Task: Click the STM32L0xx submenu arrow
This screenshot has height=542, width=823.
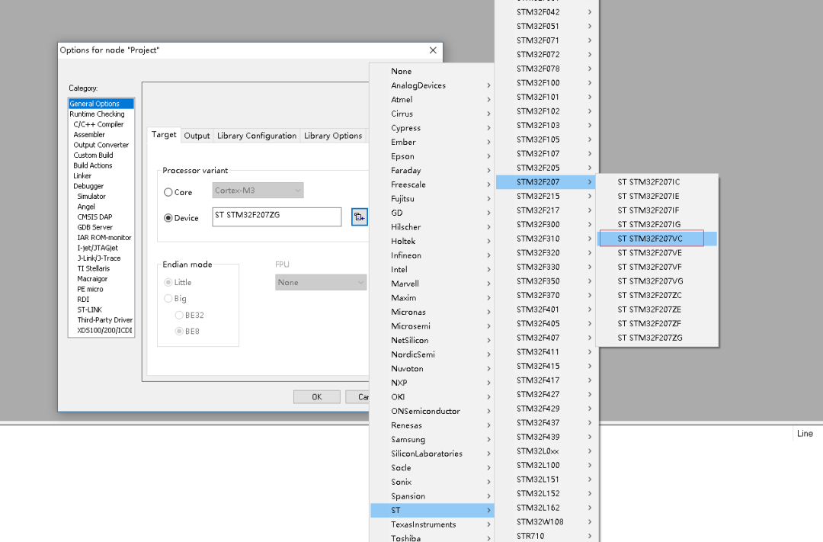Action: [x=590, y=451]
